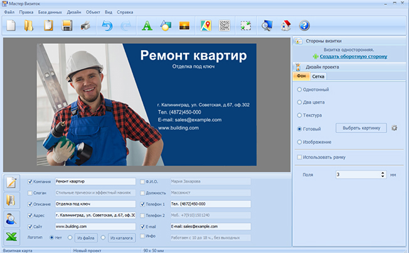Click the house toolbar icon

click(x=286, y=26)
